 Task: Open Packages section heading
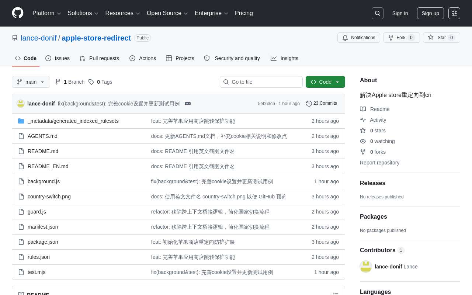(x=373, y=217)
